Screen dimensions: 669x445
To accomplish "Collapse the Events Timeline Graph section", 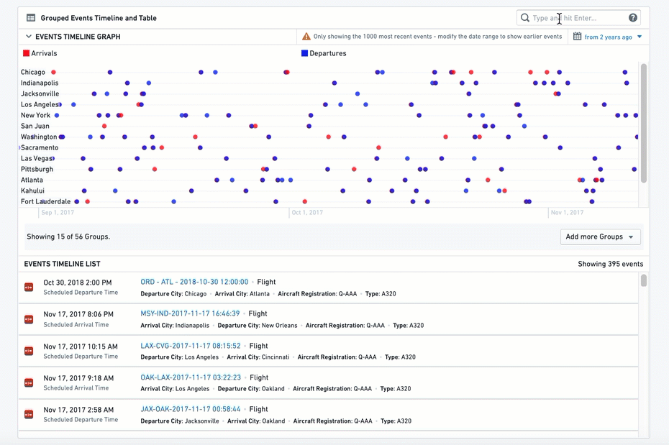I will click(29, 37).
